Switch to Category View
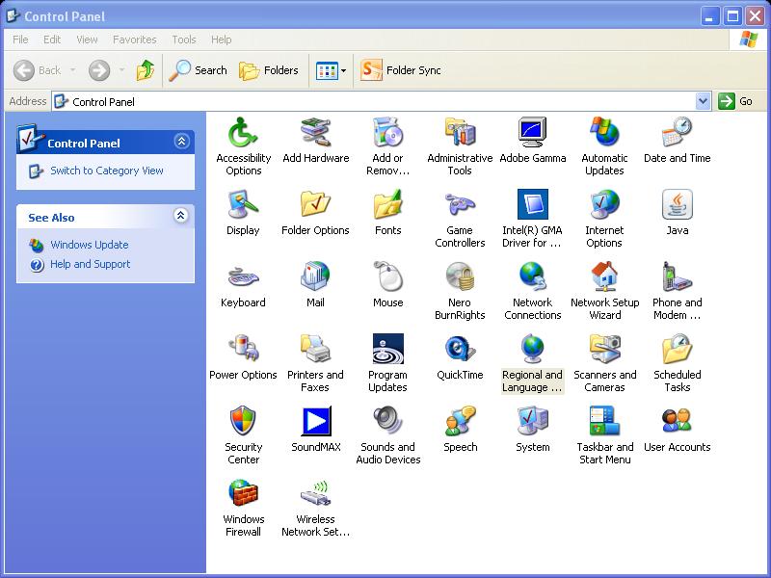The height and width of the screenshot is (578, 771). coord(95,171)
